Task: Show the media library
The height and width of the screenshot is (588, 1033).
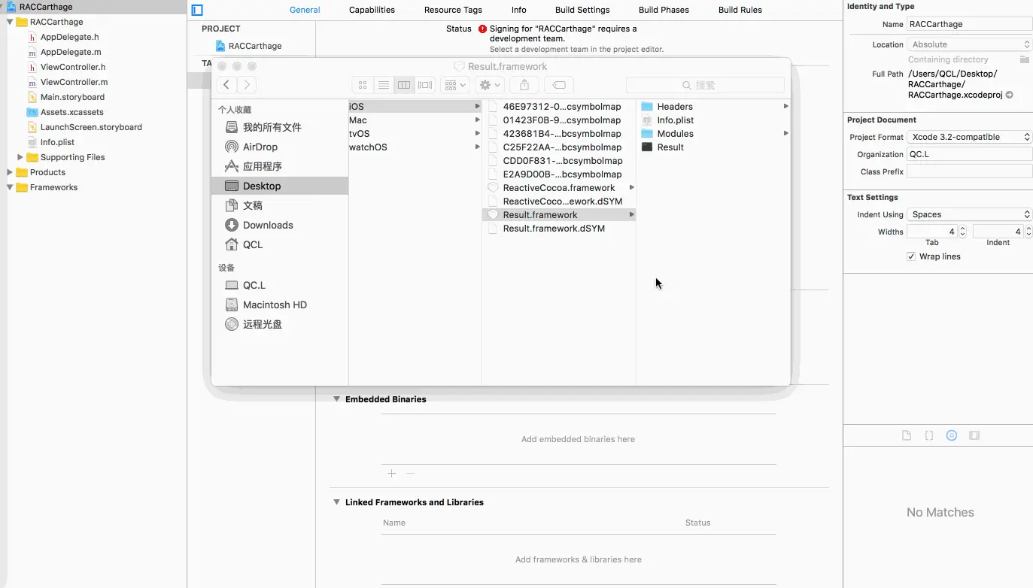Action: 974,435
